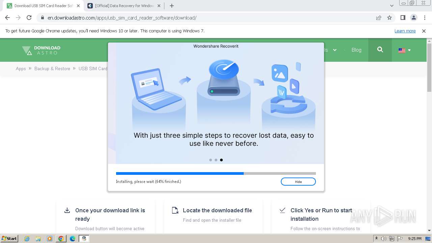Viewport: 432px width, 243px height.
Task: Open the tab search chevron
Action: [392, 6]
